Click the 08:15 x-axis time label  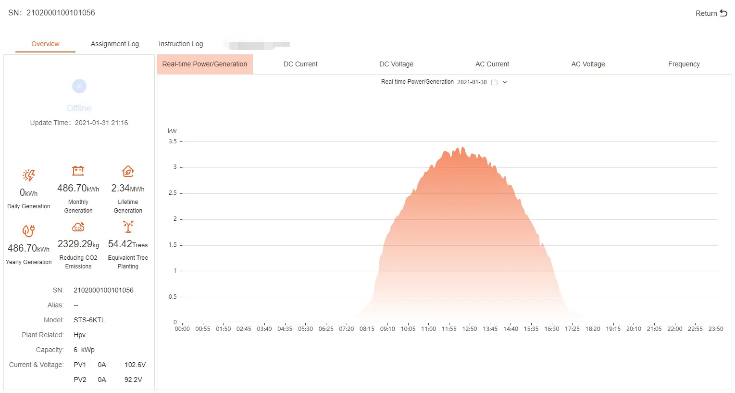tap(367, 329)
